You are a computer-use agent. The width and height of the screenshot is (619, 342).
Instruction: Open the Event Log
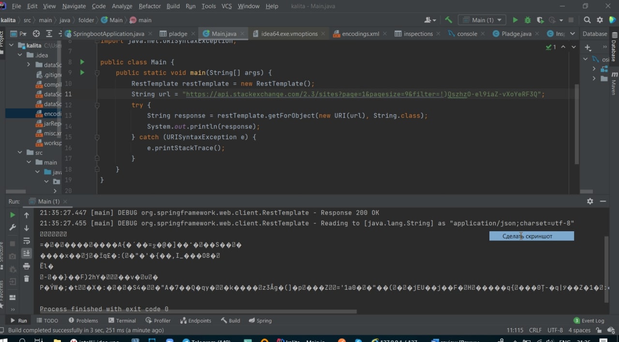tap(589, 320)
